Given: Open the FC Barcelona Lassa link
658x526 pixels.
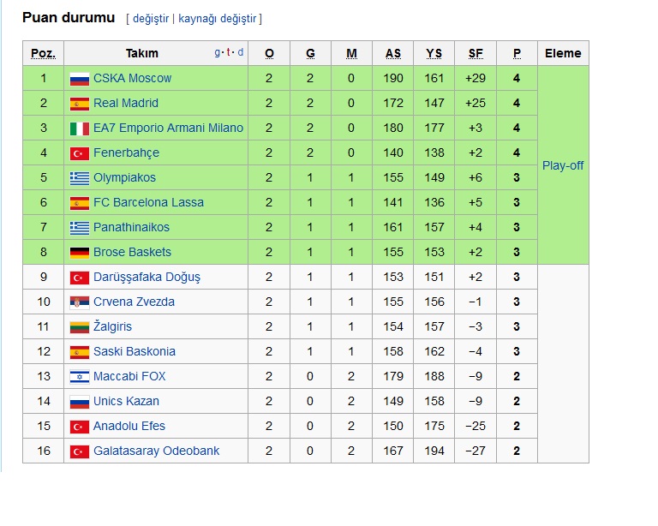Looking at the screenshot, I should [148, 202].
